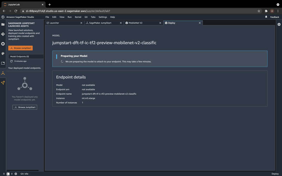Click the Deploy label in status bar
The height and width of the screenshot is (176, 282).
click(275, 174)
